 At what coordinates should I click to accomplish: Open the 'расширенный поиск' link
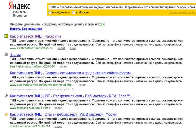coord(182,12)
